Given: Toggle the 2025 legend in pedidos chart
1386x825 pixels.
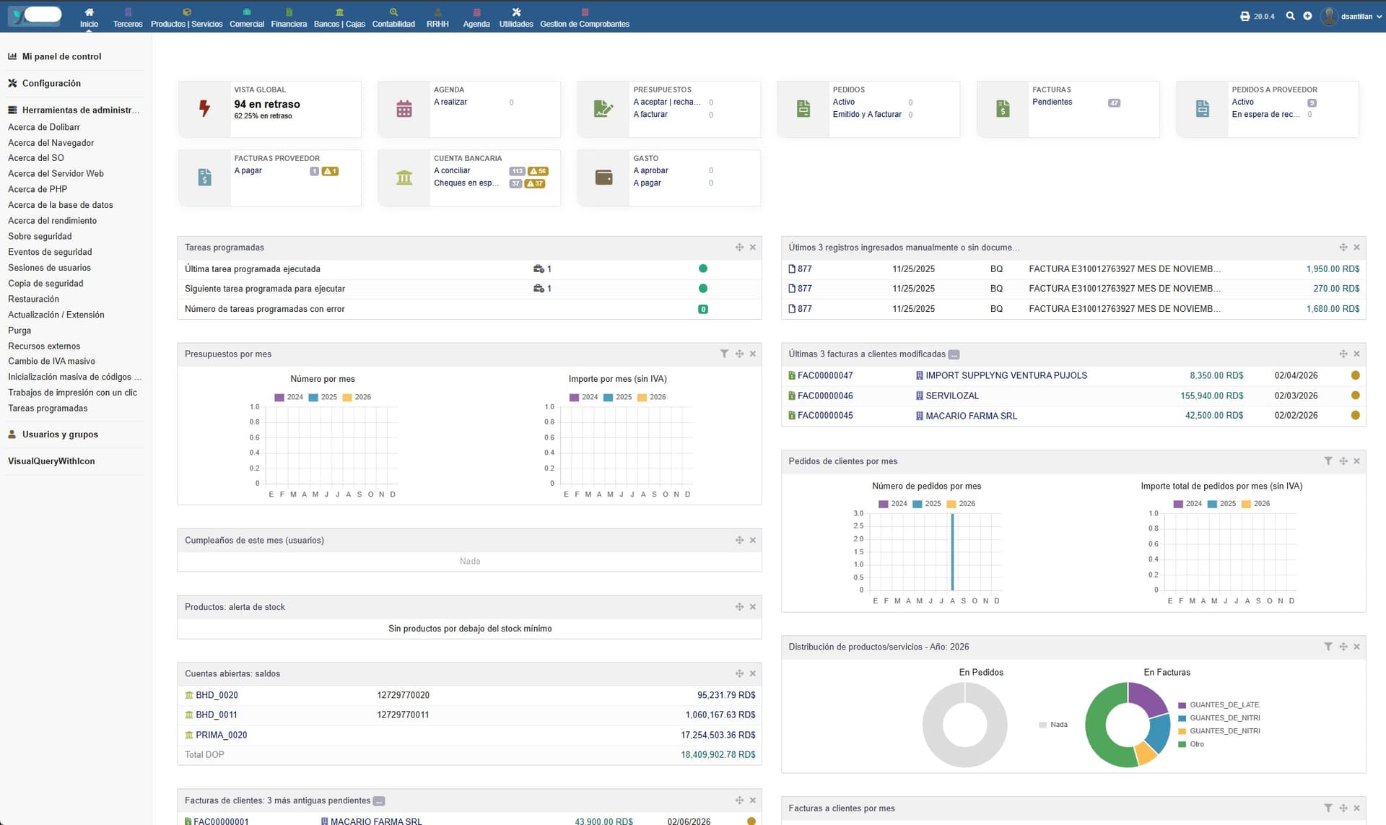Looking at the screenshot, I should point(926,503).
